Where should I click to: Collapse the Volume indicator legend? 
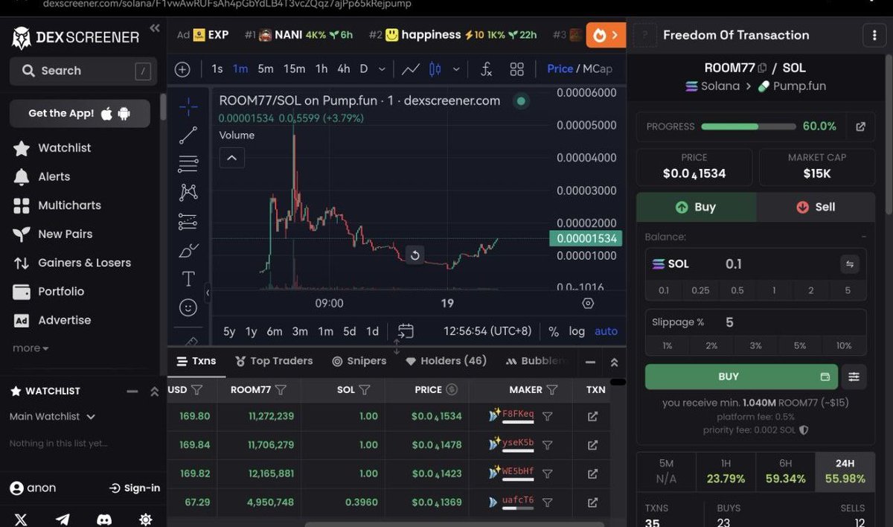click(x=231, y=158)
